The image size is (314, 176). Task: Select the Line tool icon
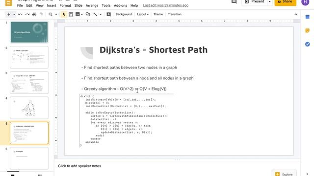95,14
